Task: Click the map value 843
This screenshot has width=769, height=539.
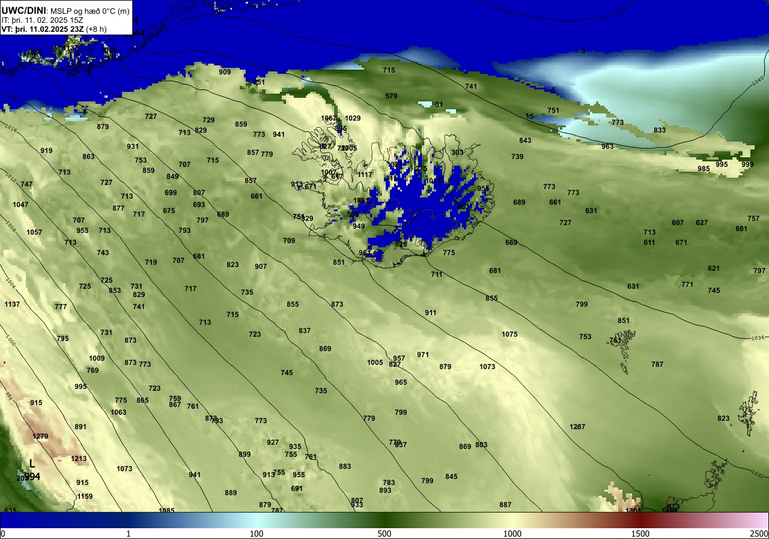Action: coord(525,140)
